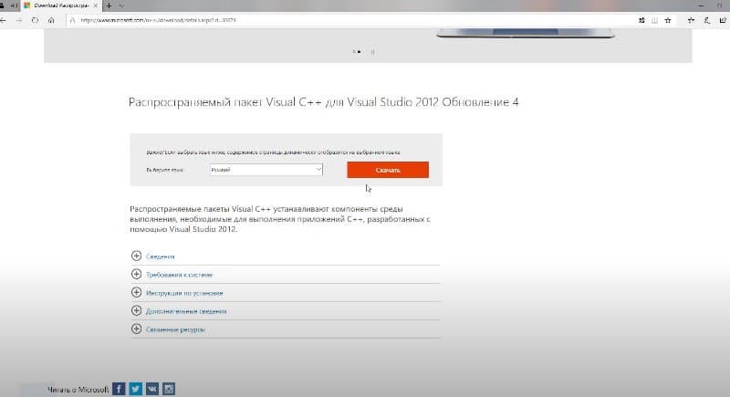Open a new tab with plus button
The width and height of the screenshot is (730, 397).
[109, 5]
